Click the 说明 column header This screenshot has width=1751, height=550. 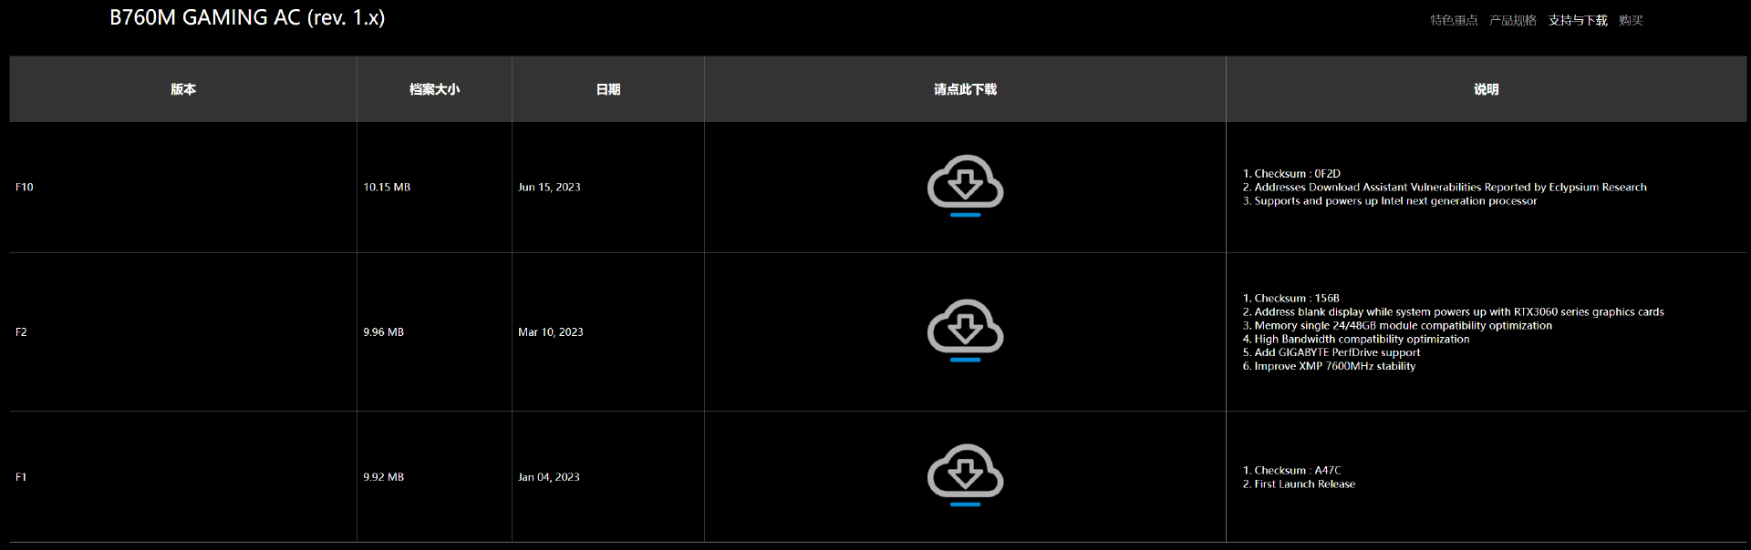pyautogui.click(x=1487, y=89)
